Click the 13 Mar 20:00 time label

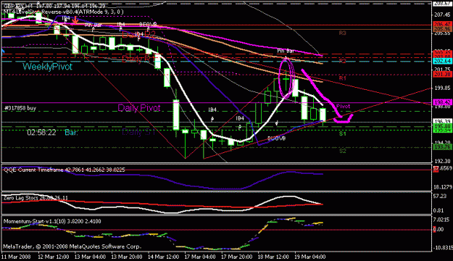(127, 257)
